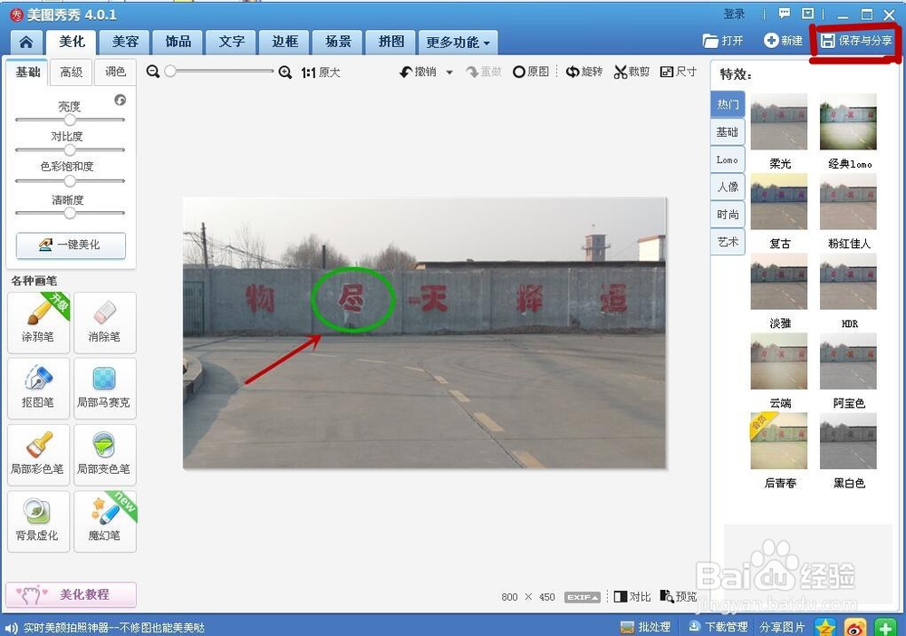Switch to the 饰品 tab
Viewport: 906px width, 636px height.
(x=178, y=42)
